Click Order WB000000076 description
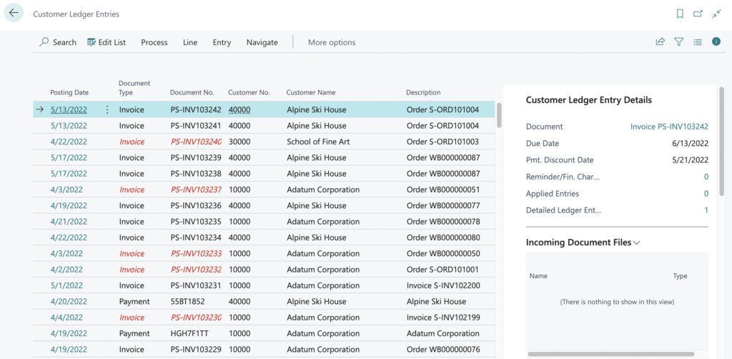732x359 pixels. pos(443,349)
